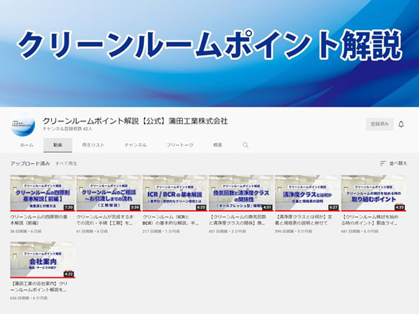Select the 動画 tab
This screenshot has height=314, width=419.
(x=58, y=145)
